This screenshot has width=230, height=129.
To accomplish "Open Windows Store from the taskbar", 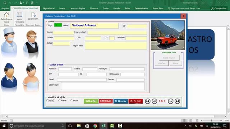I will tap(87, 126).
